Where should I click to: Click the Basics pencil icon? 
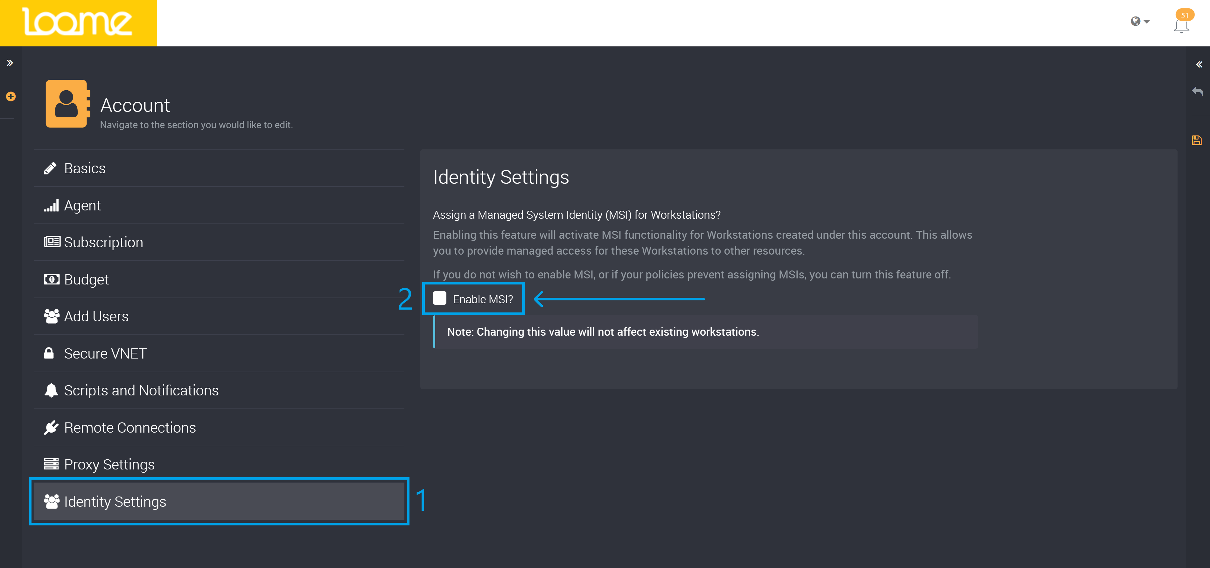click(50, 168)
